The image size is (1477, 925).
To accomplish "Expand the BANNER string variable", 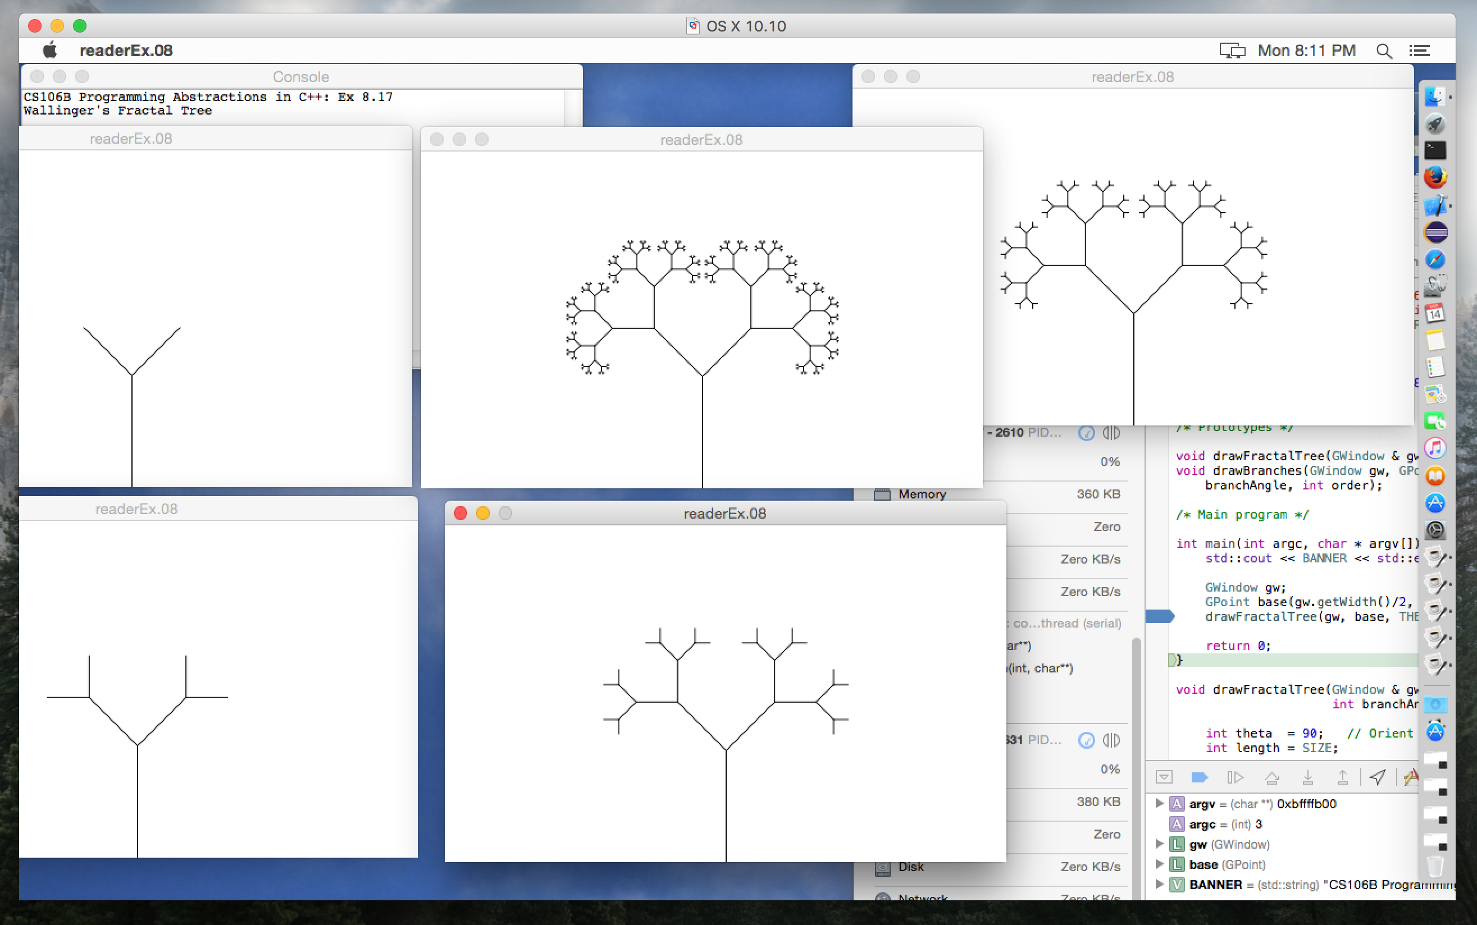I will pos(1159,884).
